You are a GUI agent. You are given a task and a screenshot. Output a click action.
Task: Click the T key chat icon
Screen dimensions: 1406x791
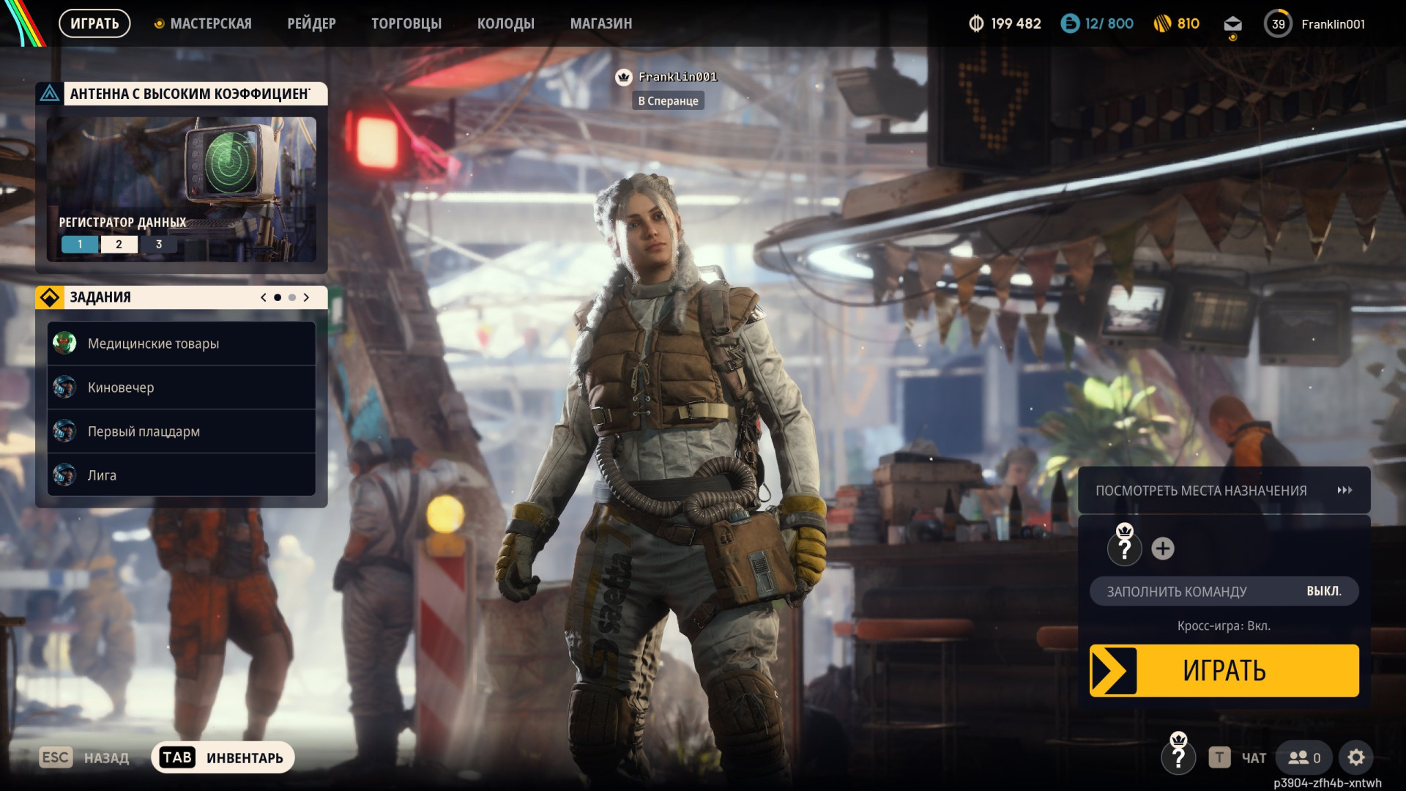(x=1219, y=757)
